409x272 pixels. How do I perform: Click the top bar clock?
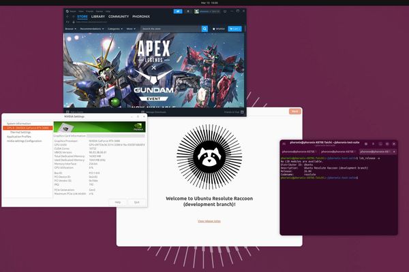pos(209,3)
